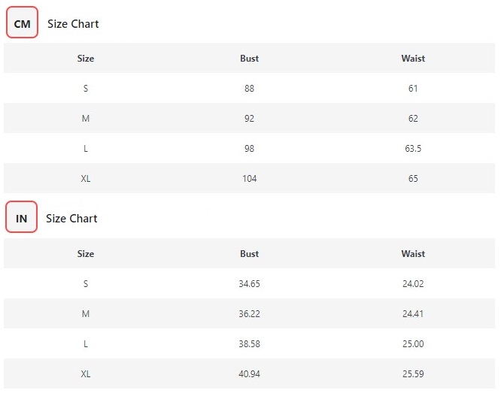Click the Size header in IN table
Image resolution: width=504 pixels, height=396 pixels.
pos(86,254)
